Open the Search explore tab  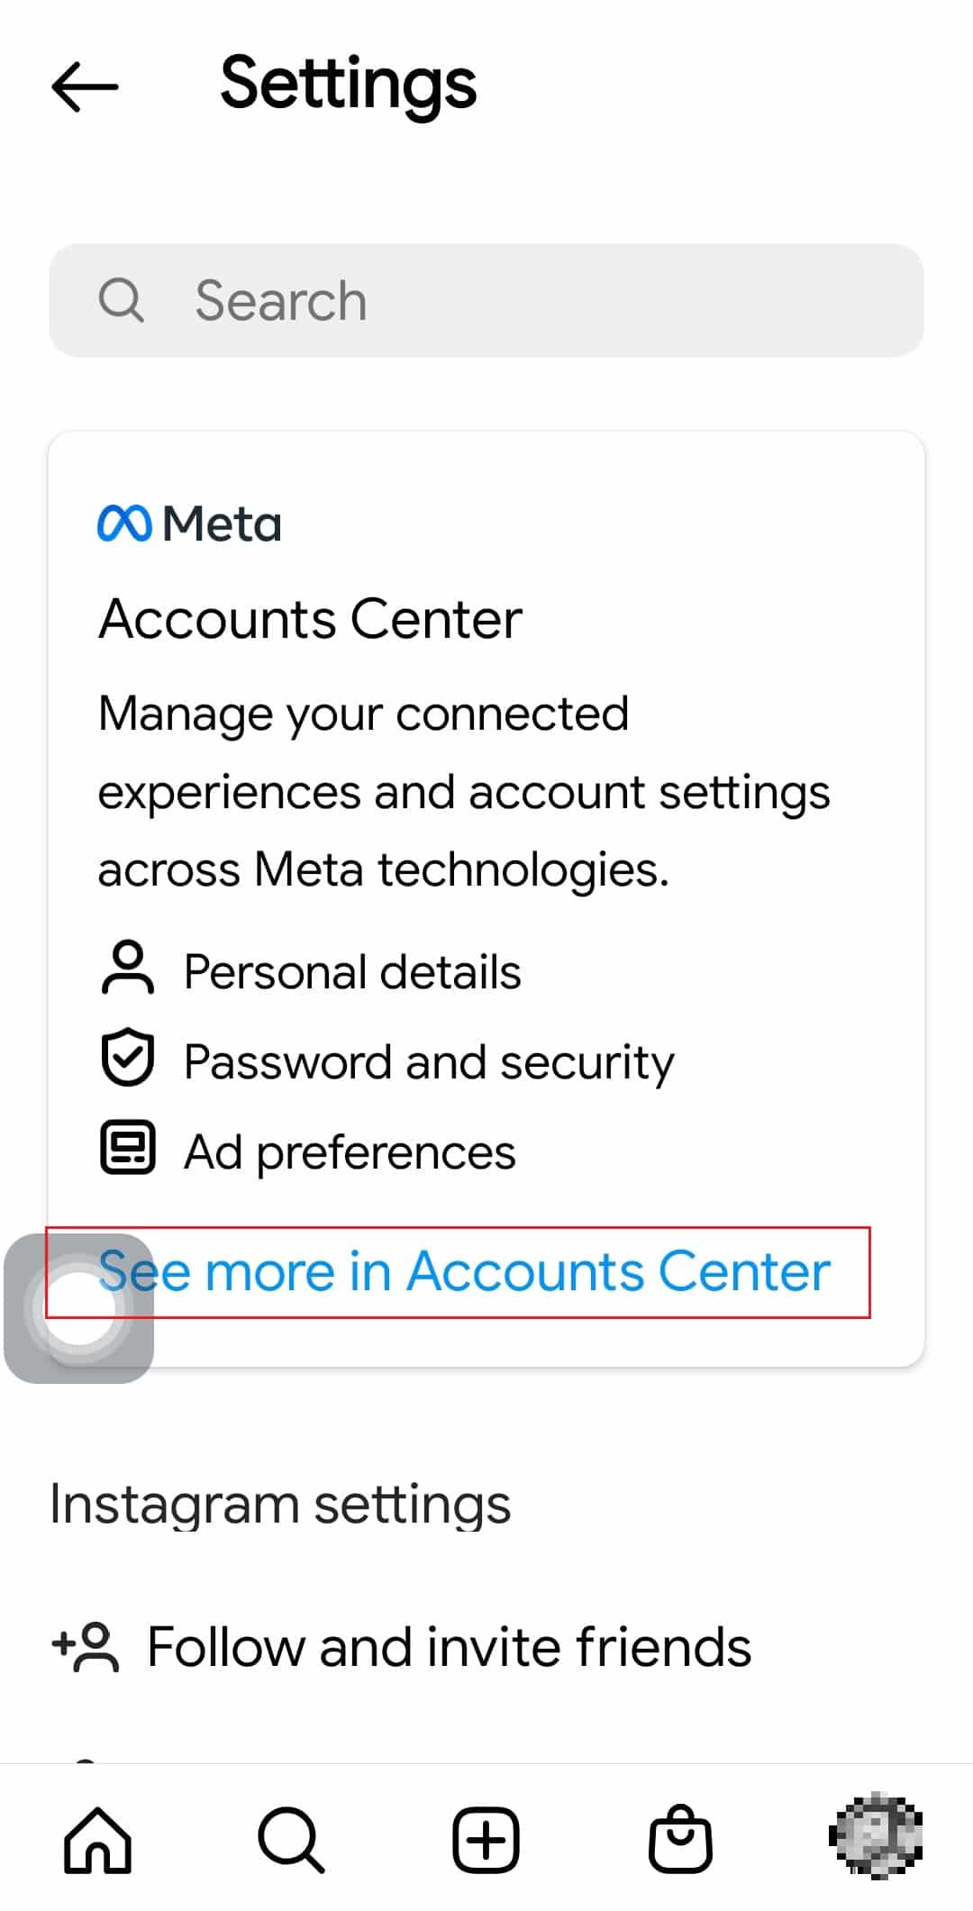(x=290, y=1839)
